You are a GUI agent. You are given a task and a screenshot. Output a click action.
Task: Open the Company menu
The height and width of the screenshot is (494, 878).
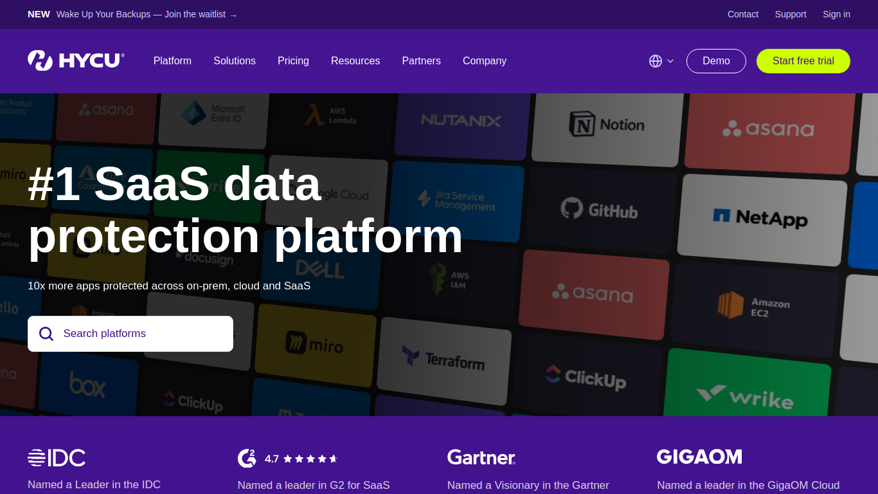coord(485,61)
